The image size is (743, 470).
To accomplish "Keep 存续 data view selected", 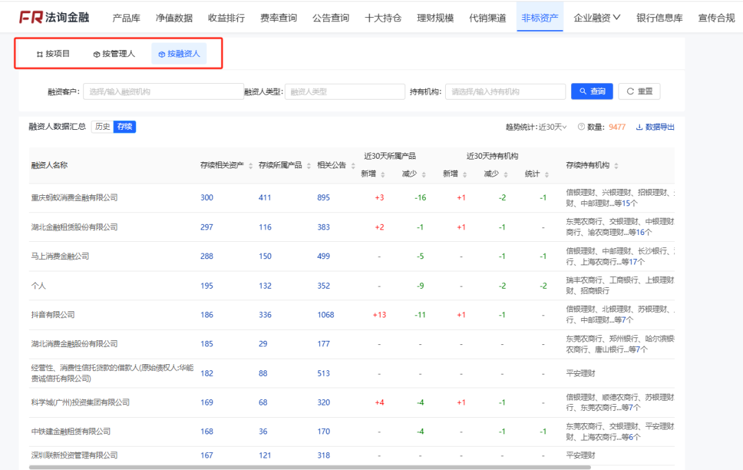I will [124, 126].
